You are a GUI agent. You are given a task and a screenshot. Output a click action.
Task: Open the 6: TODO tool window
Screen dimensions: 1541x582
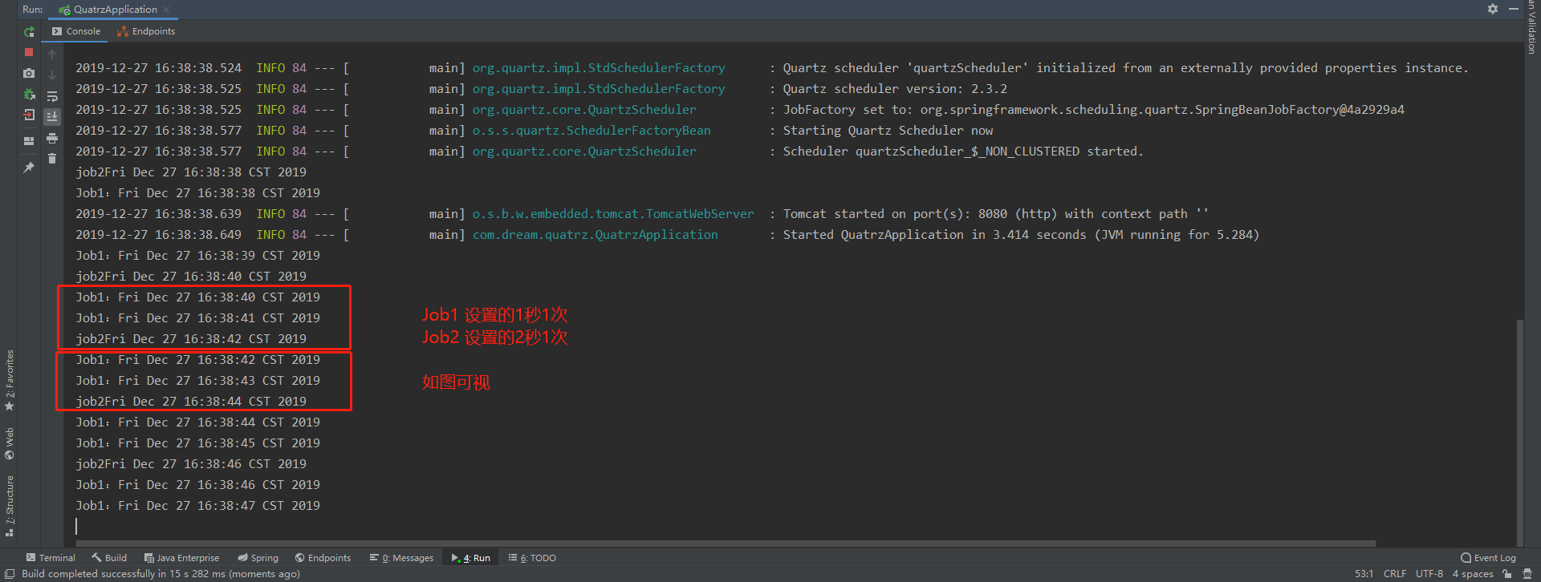(532, 558)
